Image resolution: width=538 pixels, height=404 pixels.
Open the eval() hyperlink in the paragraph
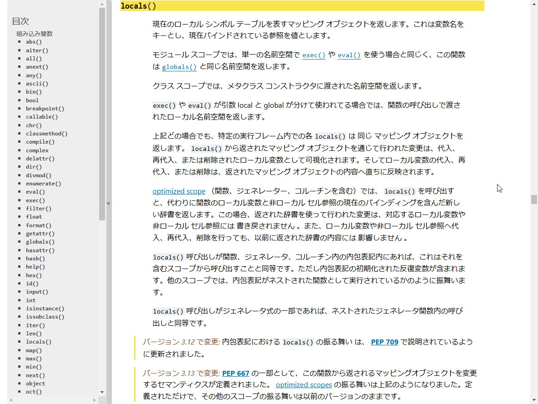349,55
